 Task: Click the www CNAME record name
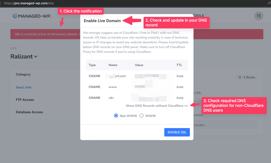point(112,87)
